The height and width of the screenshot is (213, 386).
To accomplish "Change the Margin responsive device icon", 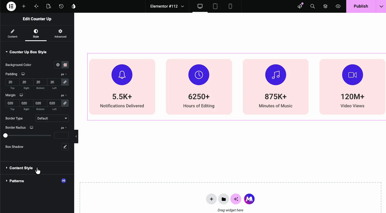I will point(21,95).
